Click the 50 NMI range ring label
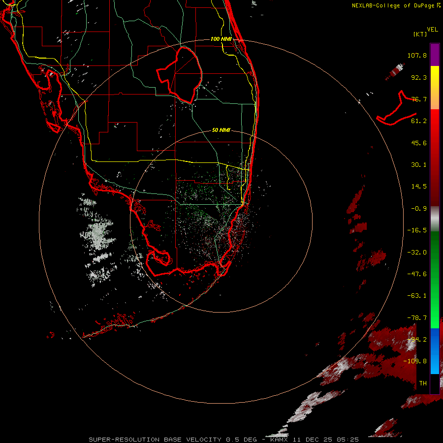The image size is (443, 443). [x=221, y=130]
